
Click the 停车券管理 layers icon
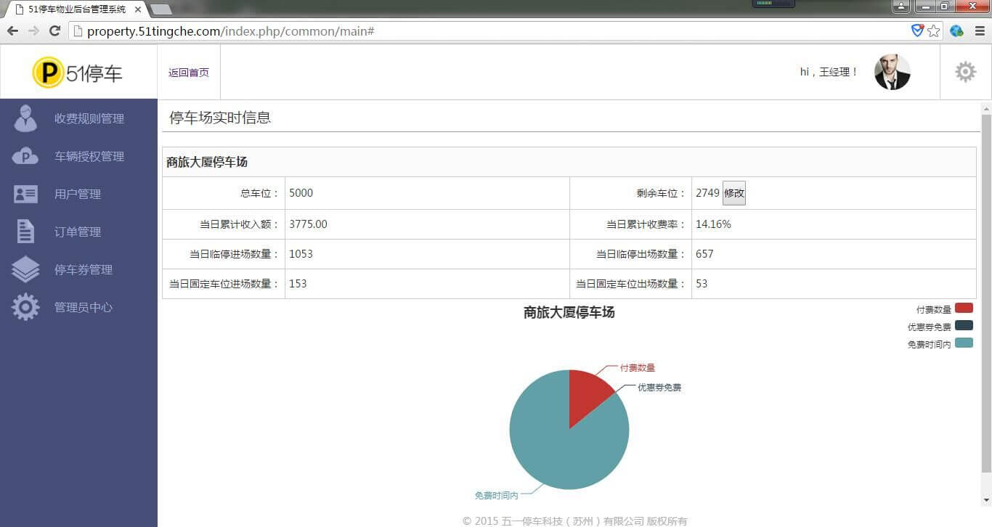(x=25, y=269)
